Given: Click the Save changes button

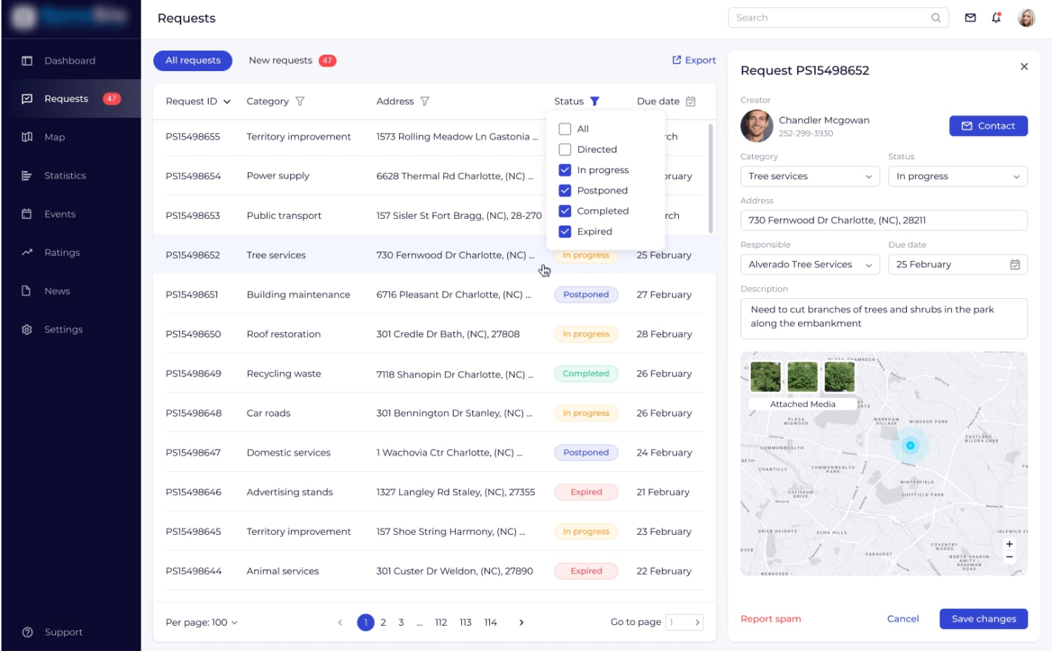Looking at the screenshot, I should 983,618.
